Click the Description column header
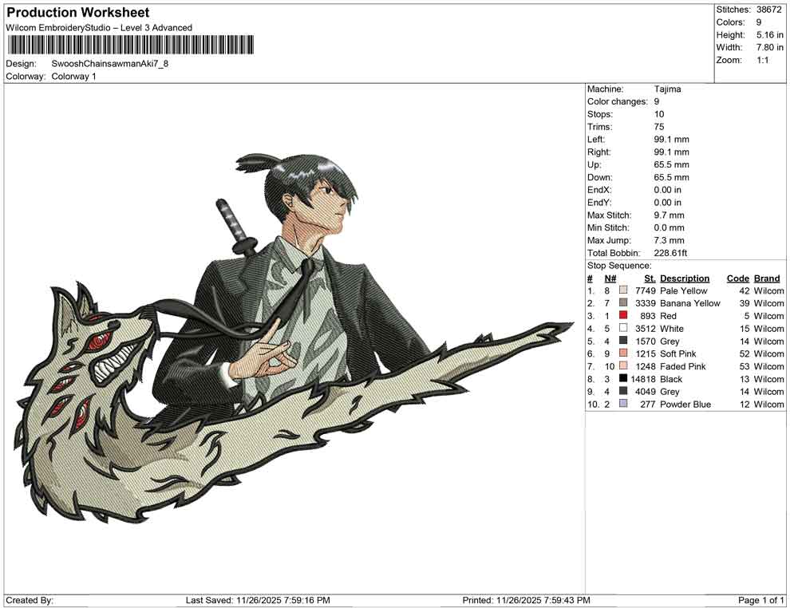The height and width of the screenshot is (608, 790). pos(685,278)
